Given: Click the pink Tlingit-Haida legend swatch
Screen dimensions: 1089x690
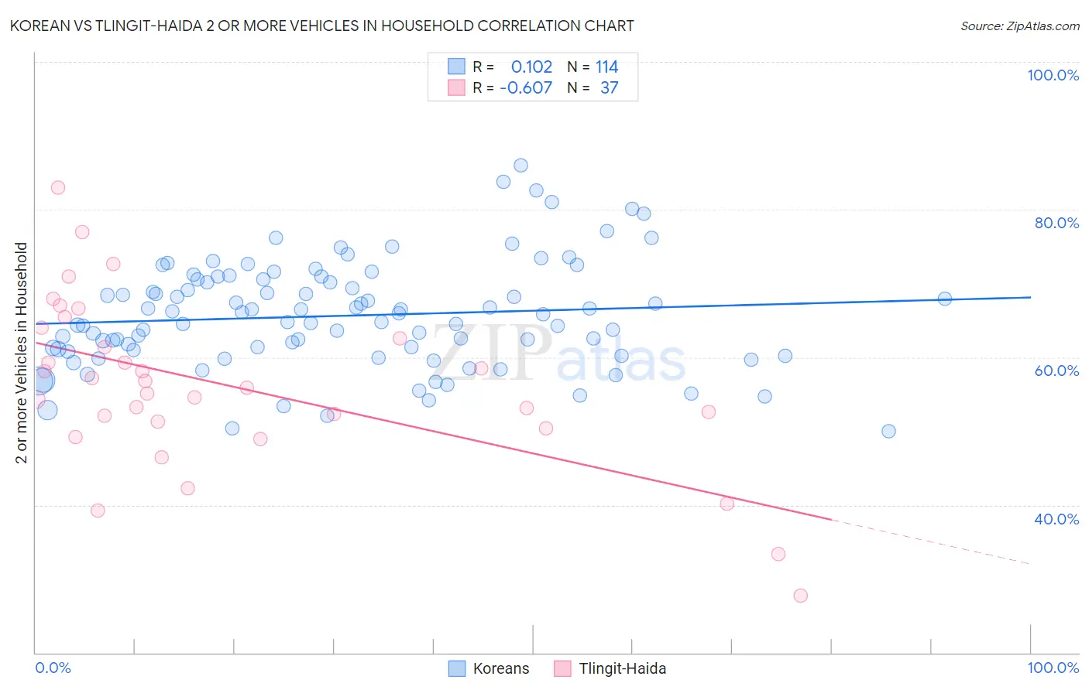Looking at the screenshot, I should 562,668.
